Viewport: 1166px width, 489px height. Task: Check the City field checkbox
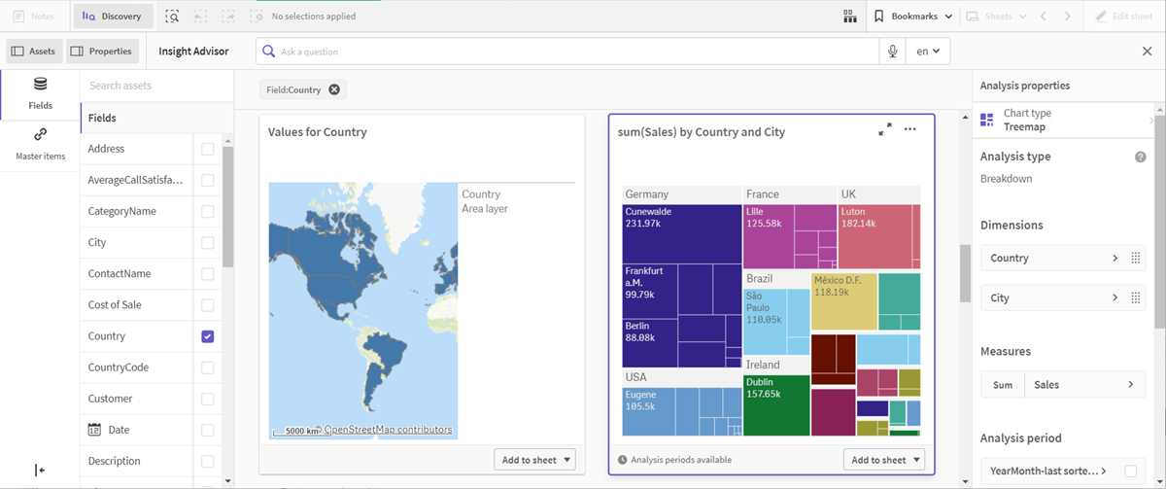tap(207, 243)
